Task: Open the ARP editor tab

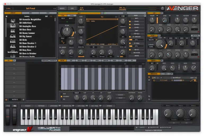Action: click(71, 61)
